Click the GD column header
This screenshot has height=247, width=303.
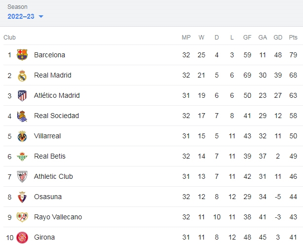278,38
